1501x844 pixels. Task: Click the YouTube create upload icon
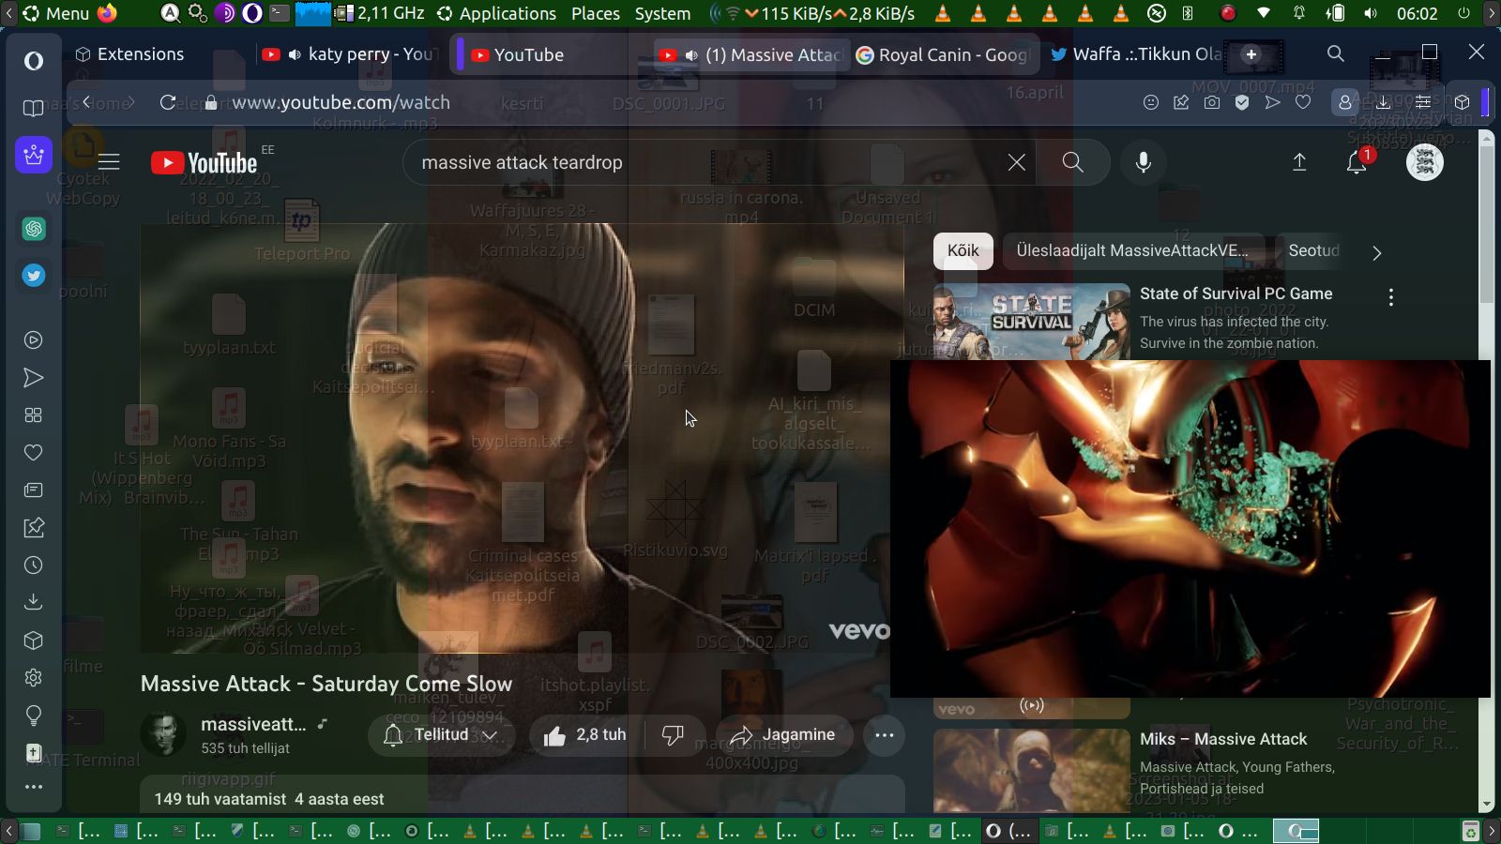(1299, 163)
